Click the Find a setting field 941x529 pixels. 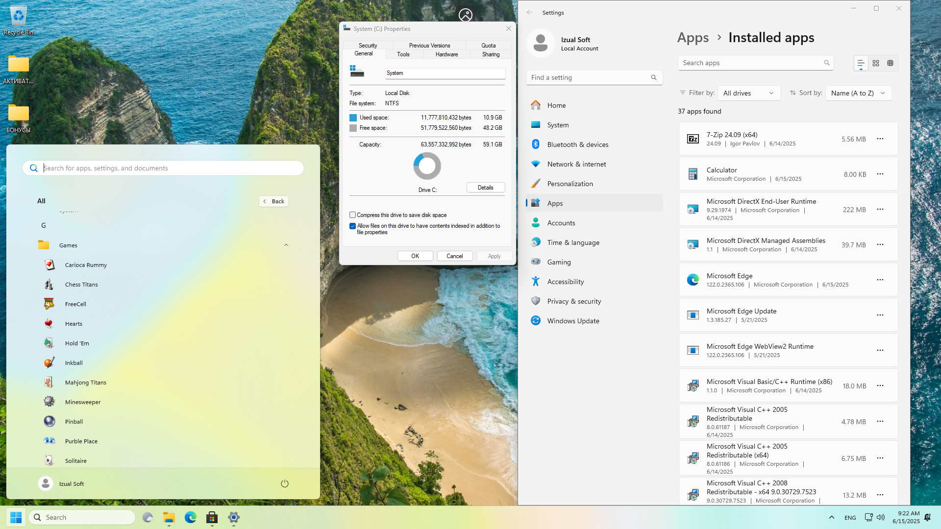coord(594,77)
